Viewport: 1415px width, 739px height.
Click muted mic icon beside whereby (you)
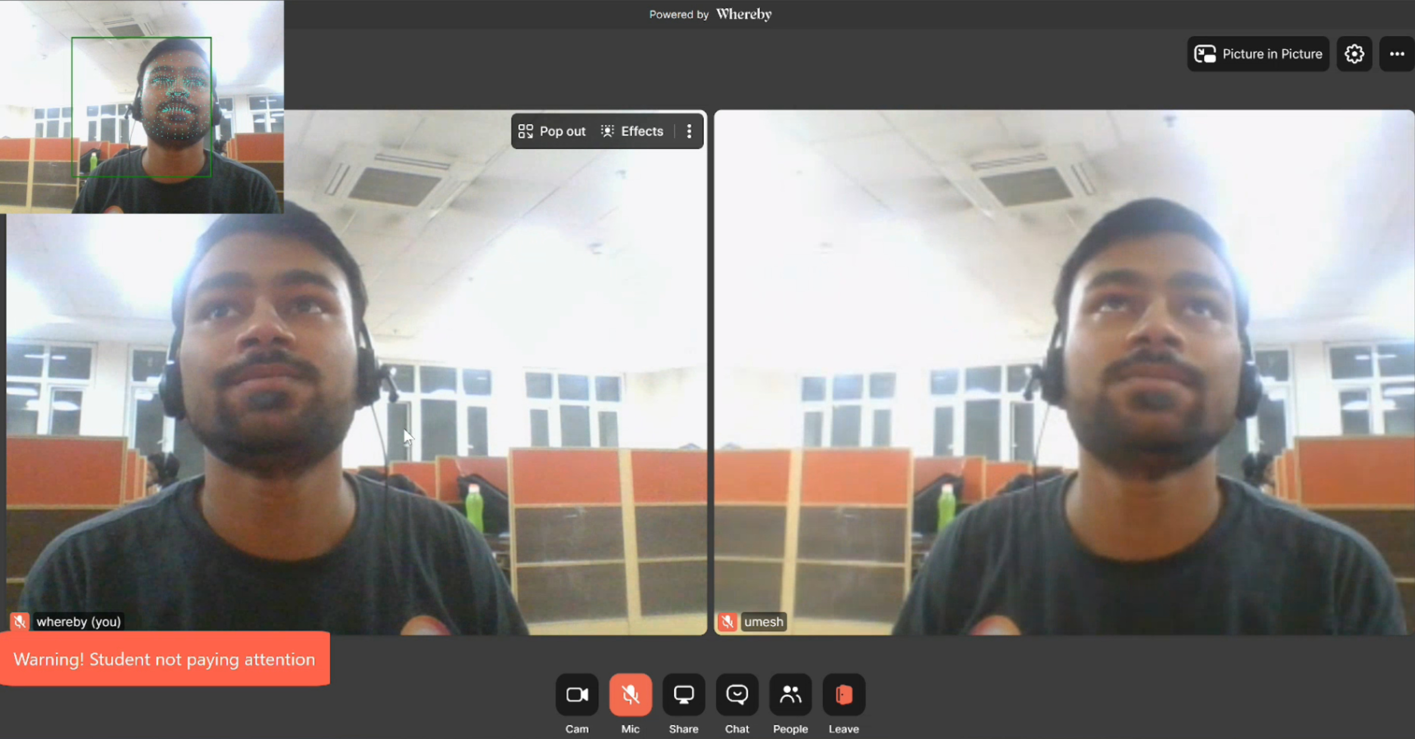pos(20,622)
